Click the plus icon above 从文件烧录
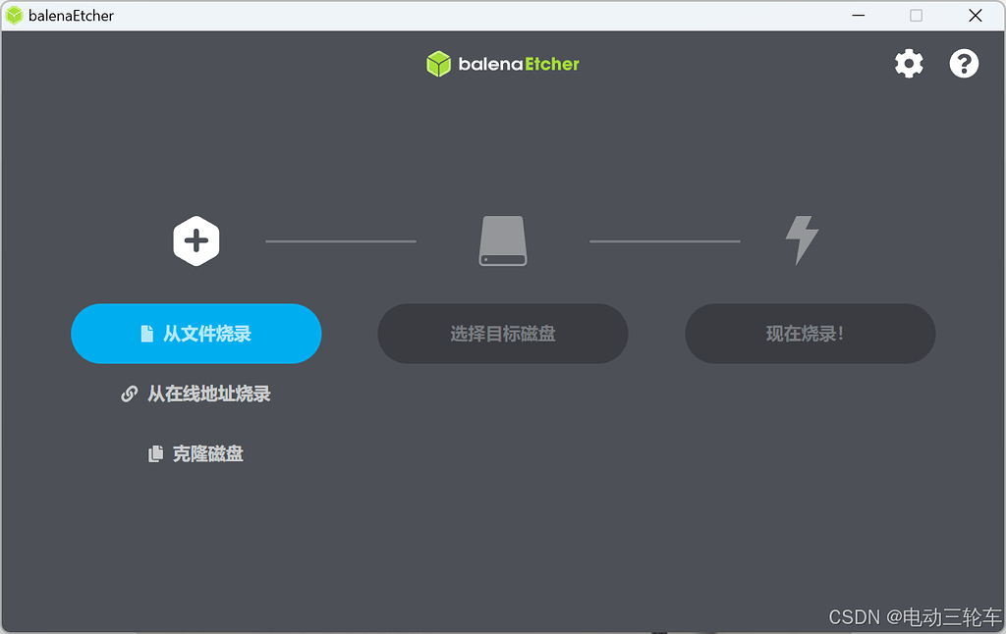Viewport: 1006px width, 634px height. [x=196, y=240]
